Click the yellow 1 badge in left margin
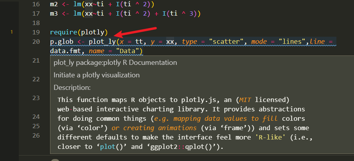Viewport: 354px width, 161px height. coord(12,32)
